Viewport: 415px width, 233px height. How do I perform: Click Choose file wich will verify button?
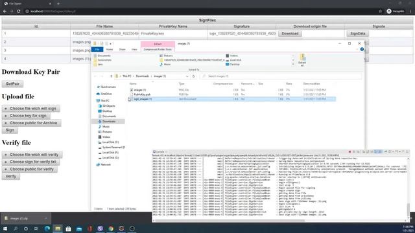[x=32, y=155]
